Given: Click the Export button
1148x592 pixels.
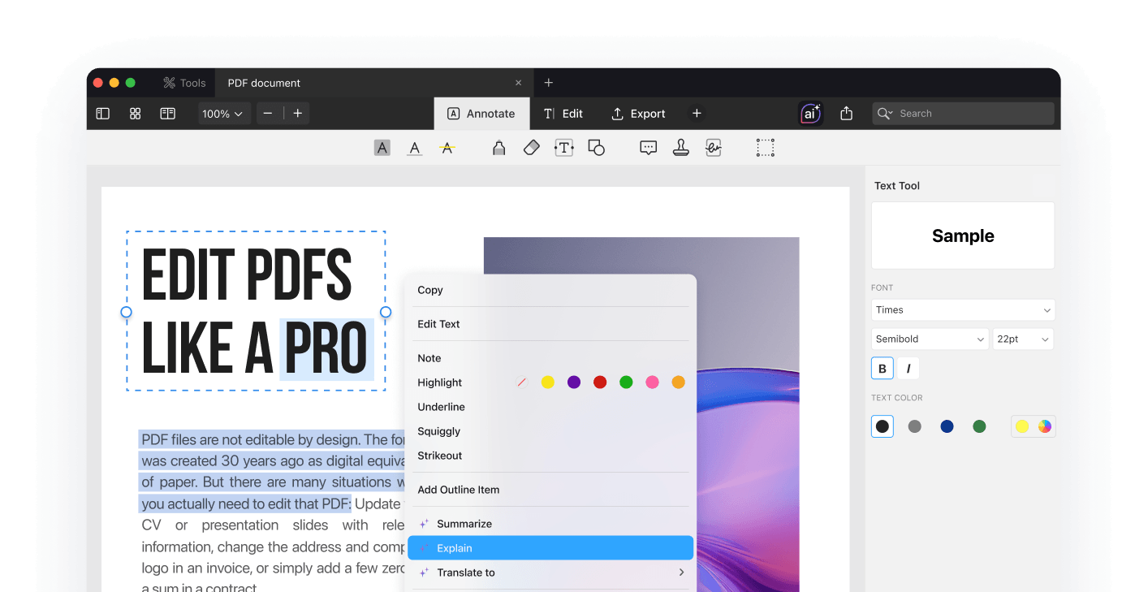Looking at the screenshot, I should pos(638,114).
